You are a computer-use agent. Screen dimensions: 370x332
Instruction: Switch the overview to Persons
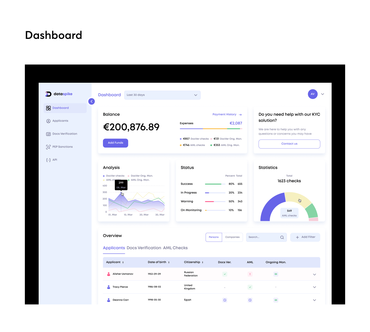[214, 237]
